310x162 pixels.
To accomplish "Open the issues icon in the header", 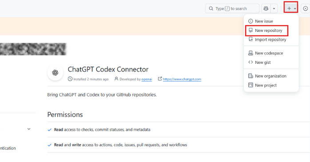I will click(x=306, y=8).
